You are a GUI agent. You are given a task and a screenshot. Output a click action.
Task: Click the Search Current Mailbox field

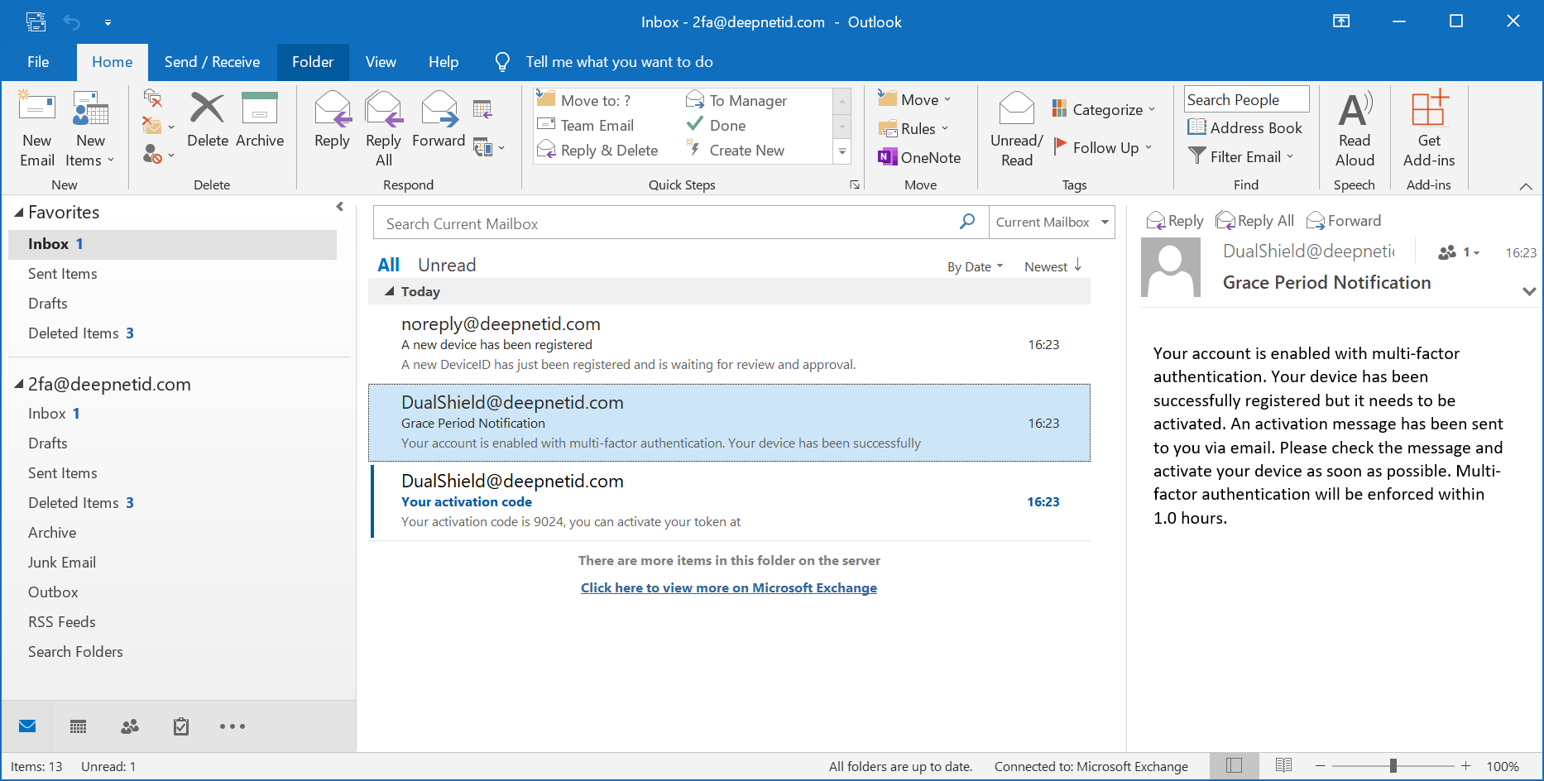click(662, 223)
